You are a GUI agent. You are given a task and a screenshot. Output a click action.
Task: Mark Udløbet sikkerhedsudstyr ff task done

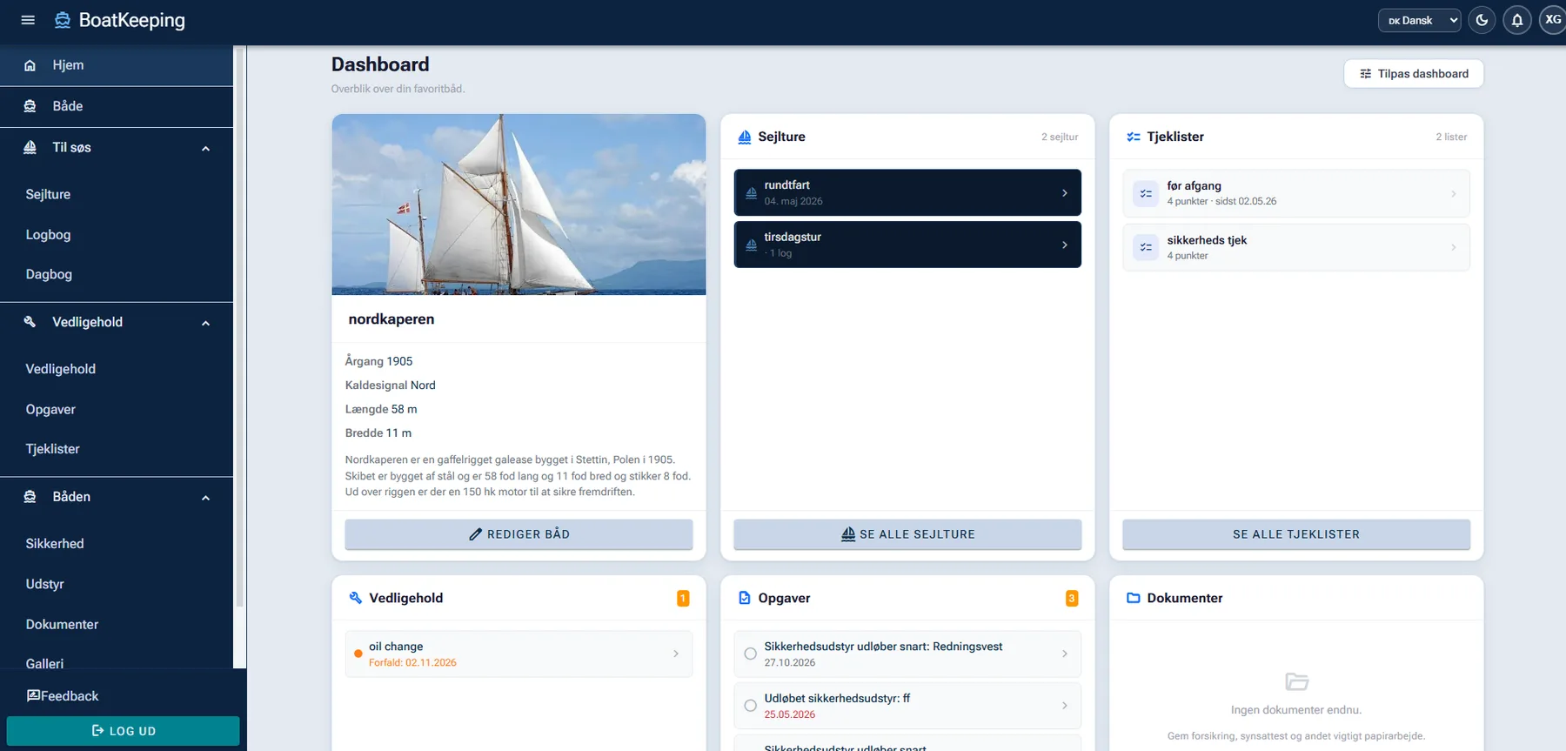[750, 706]
